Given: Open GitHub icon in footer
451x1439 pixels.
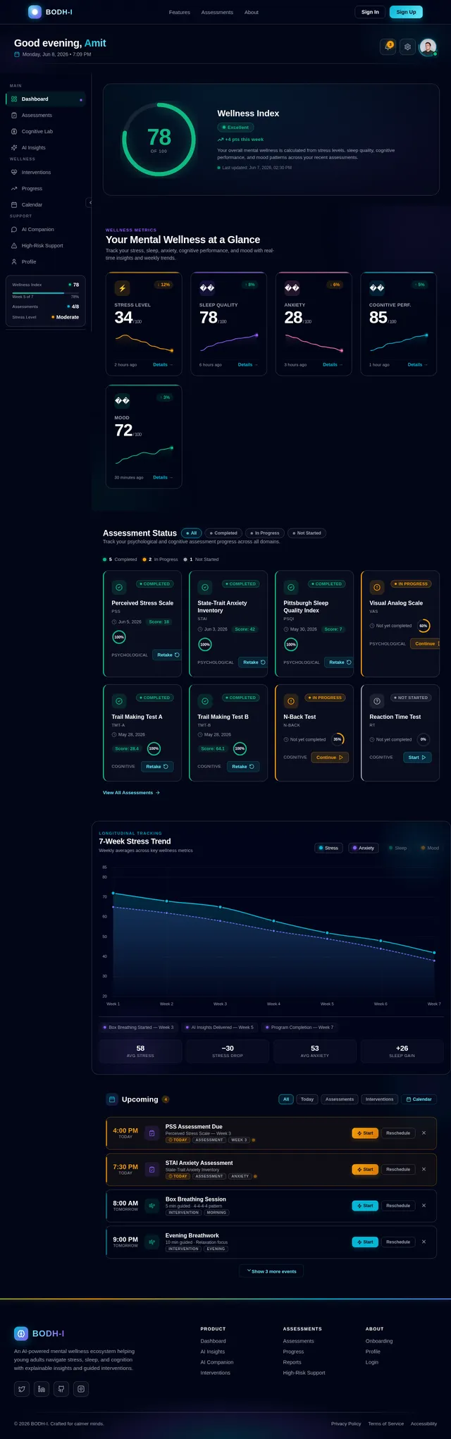Looking at the screenshot, I should pyautogui.click(x=61, y=1388).
